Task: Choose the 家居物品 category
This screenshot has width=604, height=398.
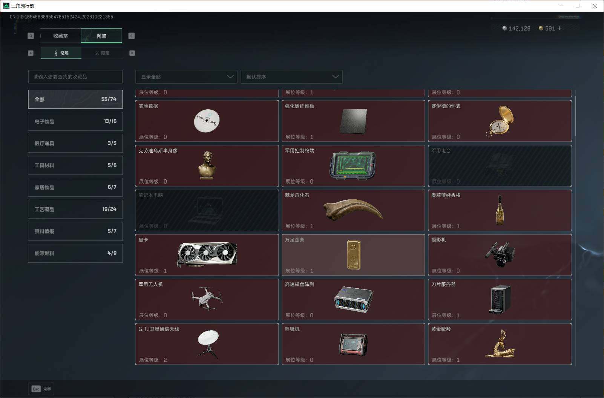Action: 75,187
